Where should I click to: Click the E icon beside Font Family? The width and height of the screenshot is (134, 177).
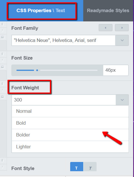click(3, 24)
